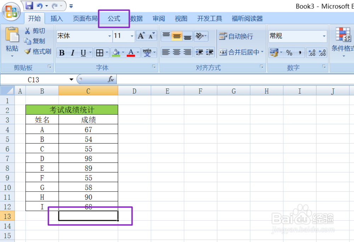Toggle center text alignment
Screen dimensions: 354x242
(177, 52)
